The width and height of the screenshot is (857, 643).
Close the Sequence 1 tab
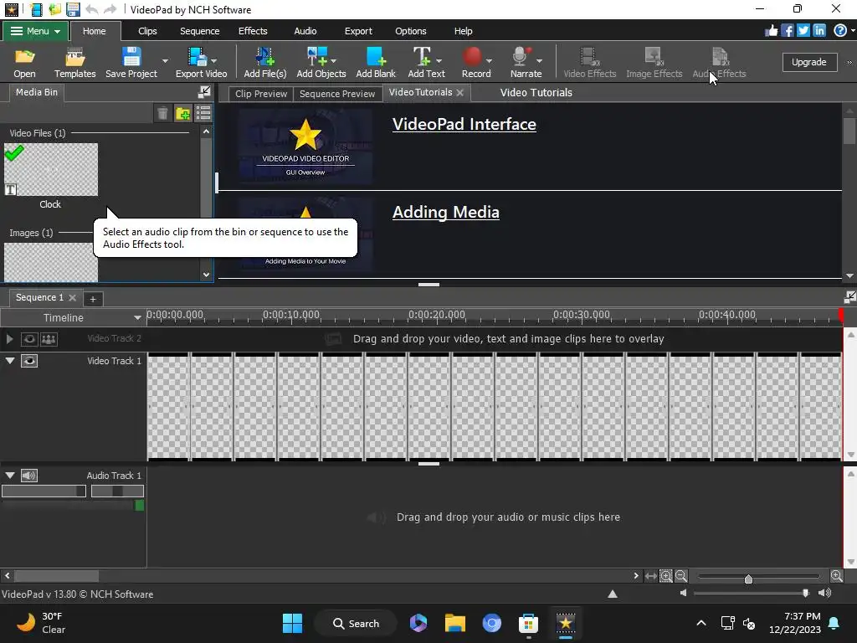tap(72, 297)
